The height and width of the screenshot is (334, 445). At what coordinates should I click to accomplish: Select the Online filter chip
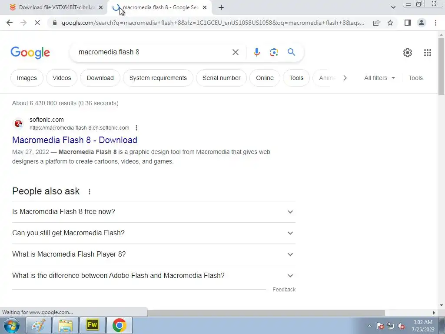pos(265,78)
